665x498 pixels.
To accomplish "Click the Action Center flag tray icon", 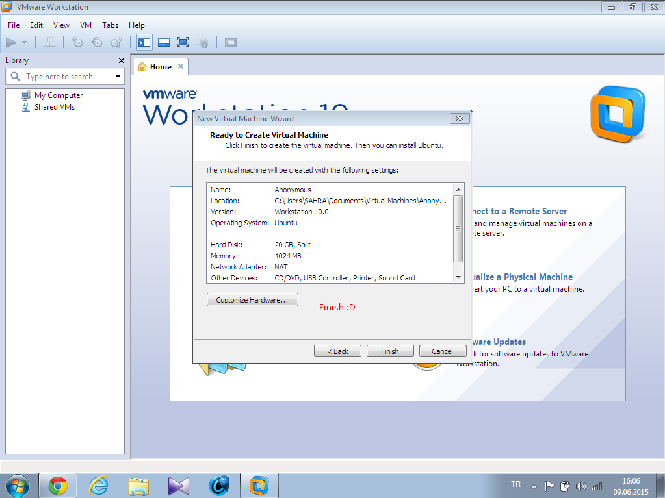I will [x=549, y=486].
